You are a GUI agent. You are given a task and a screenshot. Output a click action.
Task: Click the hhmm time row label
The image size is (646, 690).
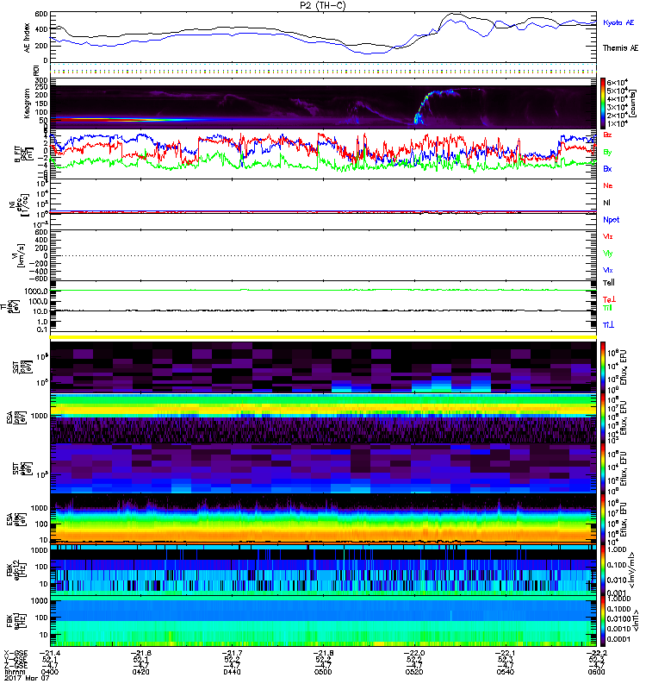(13, 672)
